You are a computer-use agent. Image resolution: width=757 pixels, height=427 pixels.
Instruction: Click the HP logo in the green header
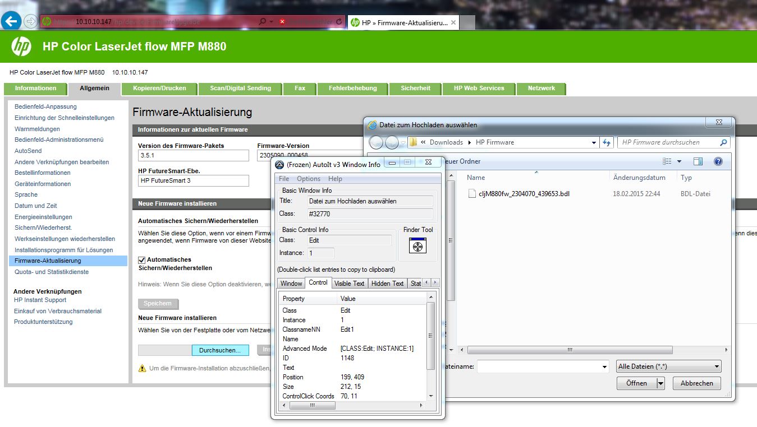click(21, 47)
